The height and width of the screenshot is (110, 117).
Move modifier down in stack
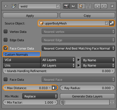coord(104,6)
